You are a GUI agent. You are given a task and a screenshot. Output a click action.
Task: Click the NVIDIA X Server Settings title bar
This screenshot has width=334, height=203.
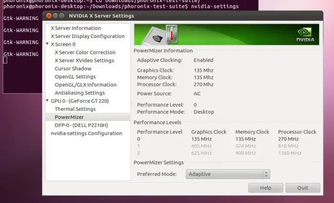[182, 16]
